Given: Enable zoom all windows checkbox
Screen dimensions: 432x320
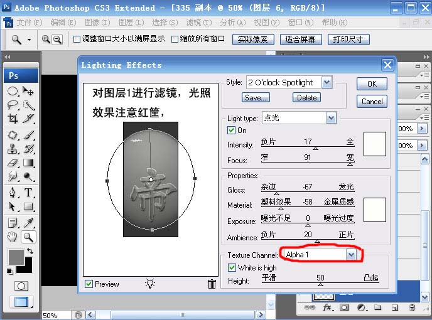Looking at the screenshot, I should (x=175, y=39).
